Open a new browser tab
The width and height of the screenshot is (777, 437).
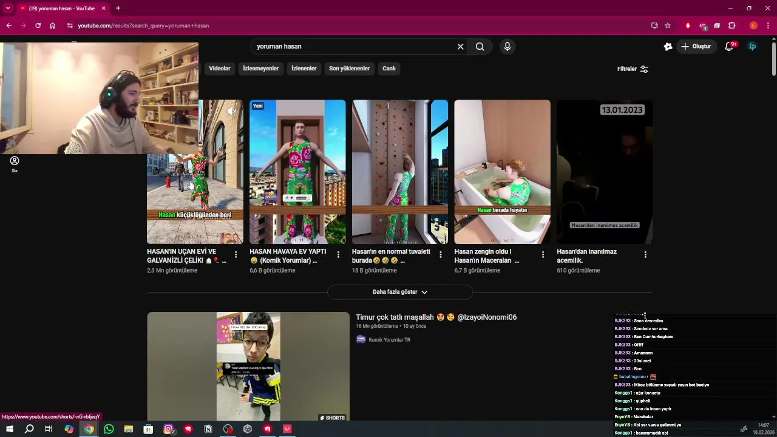(118, 8)
